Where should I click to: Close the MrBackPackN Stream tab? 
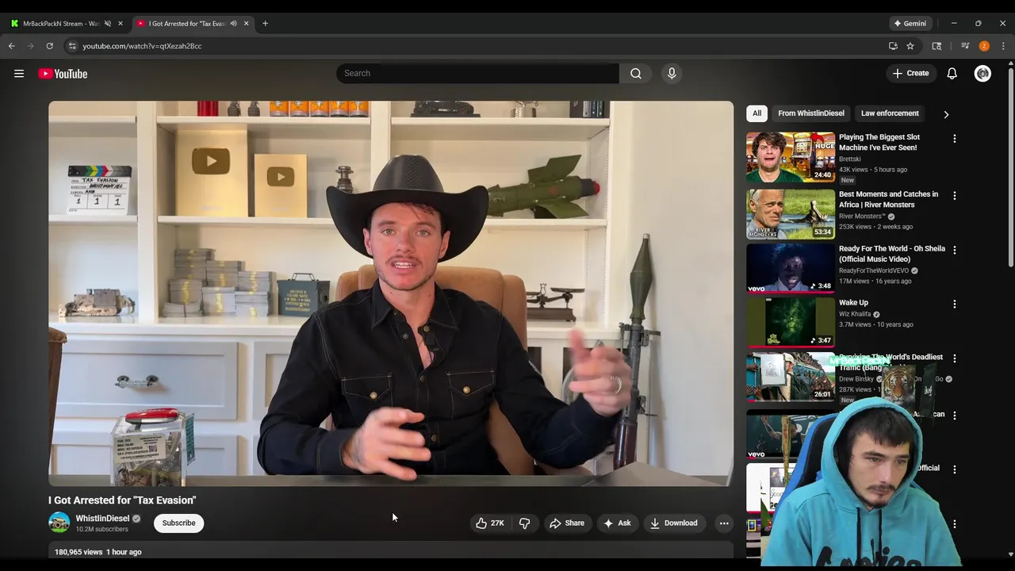[121, 24]
